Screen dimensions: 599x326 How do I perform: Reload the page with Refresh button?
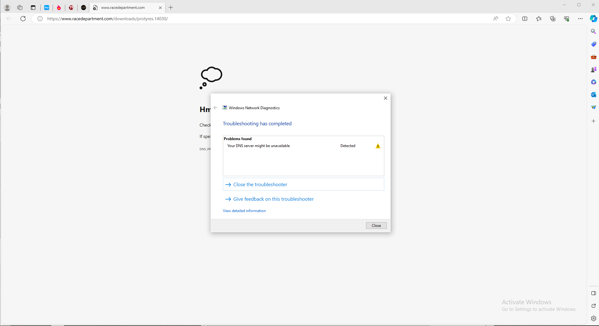[23, 19]
